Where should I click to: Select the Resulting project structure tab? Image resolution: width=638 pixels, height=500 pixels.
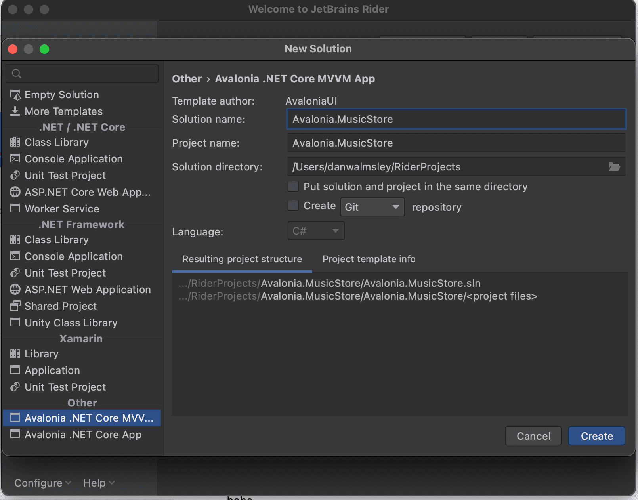[x=242, y=259]
